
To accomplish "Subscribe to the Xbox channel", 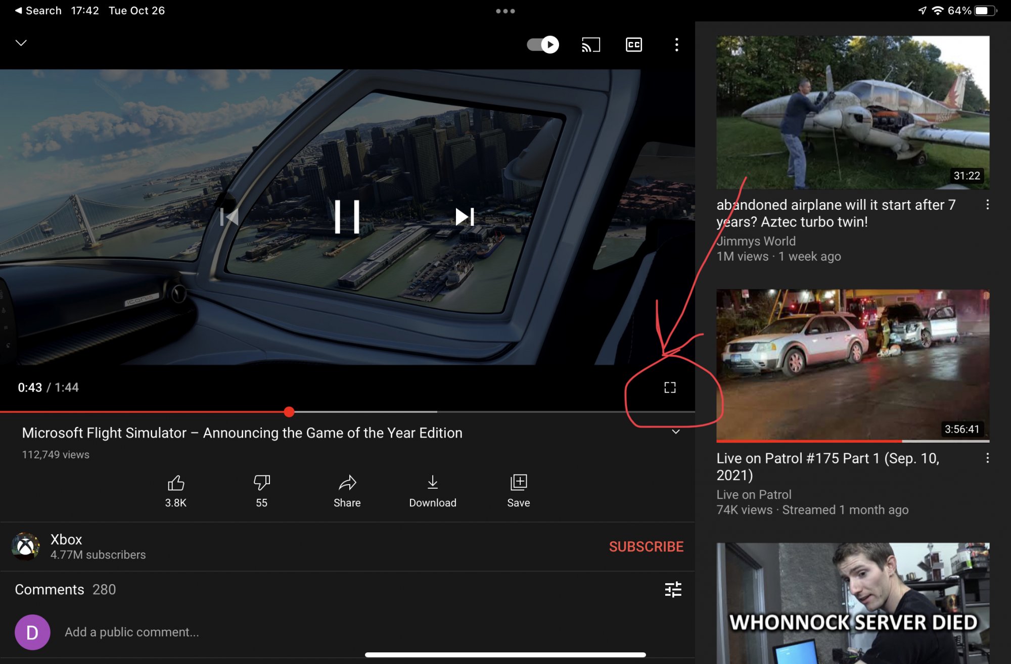I will click(646, 547).
